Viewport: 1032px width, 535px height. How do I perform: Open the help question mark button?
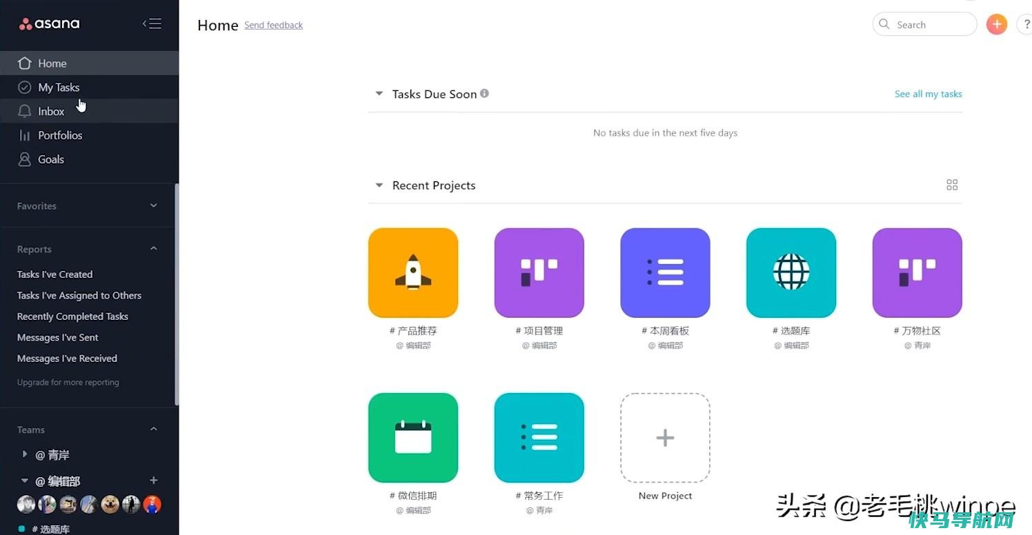(x=1025, y=24)
